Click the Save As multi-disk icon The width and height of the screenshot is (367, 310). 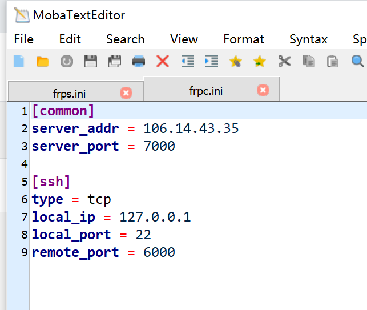[115, 61]
